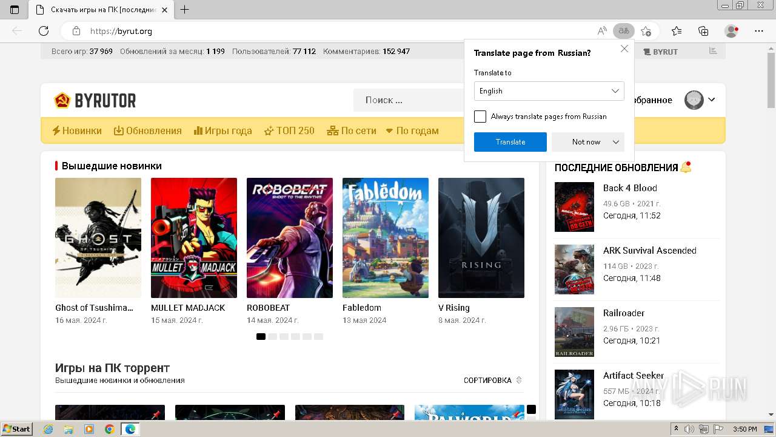Click the 3:50 PM system clock
This screenshot has width=776, height=437.
tap(745, 429)
